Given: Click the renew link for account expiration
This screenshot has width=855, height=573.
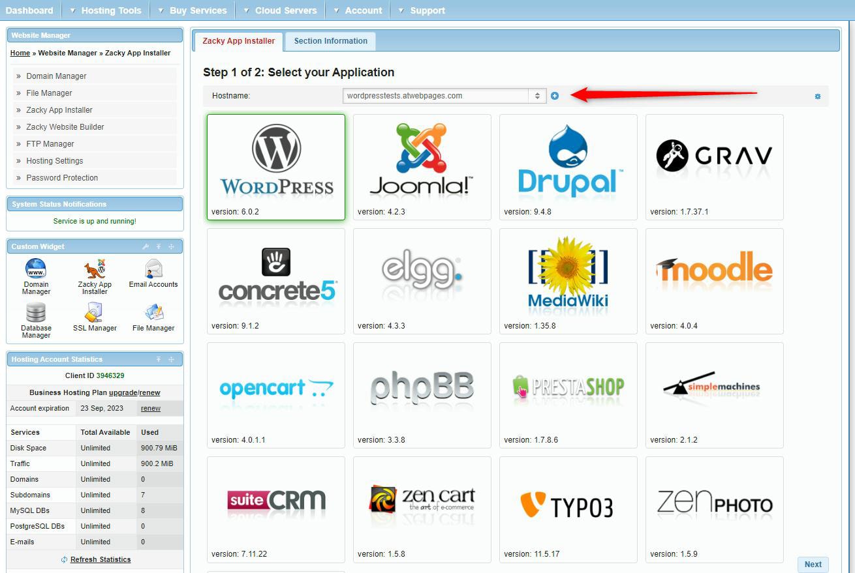Looking at the screenshot, I should [150, 408].
